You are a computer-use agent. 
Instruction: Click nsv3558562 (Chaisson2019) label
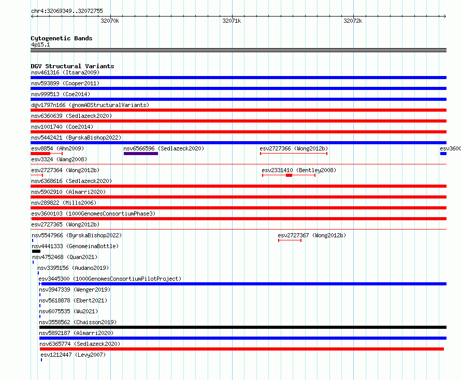(78, 322)
